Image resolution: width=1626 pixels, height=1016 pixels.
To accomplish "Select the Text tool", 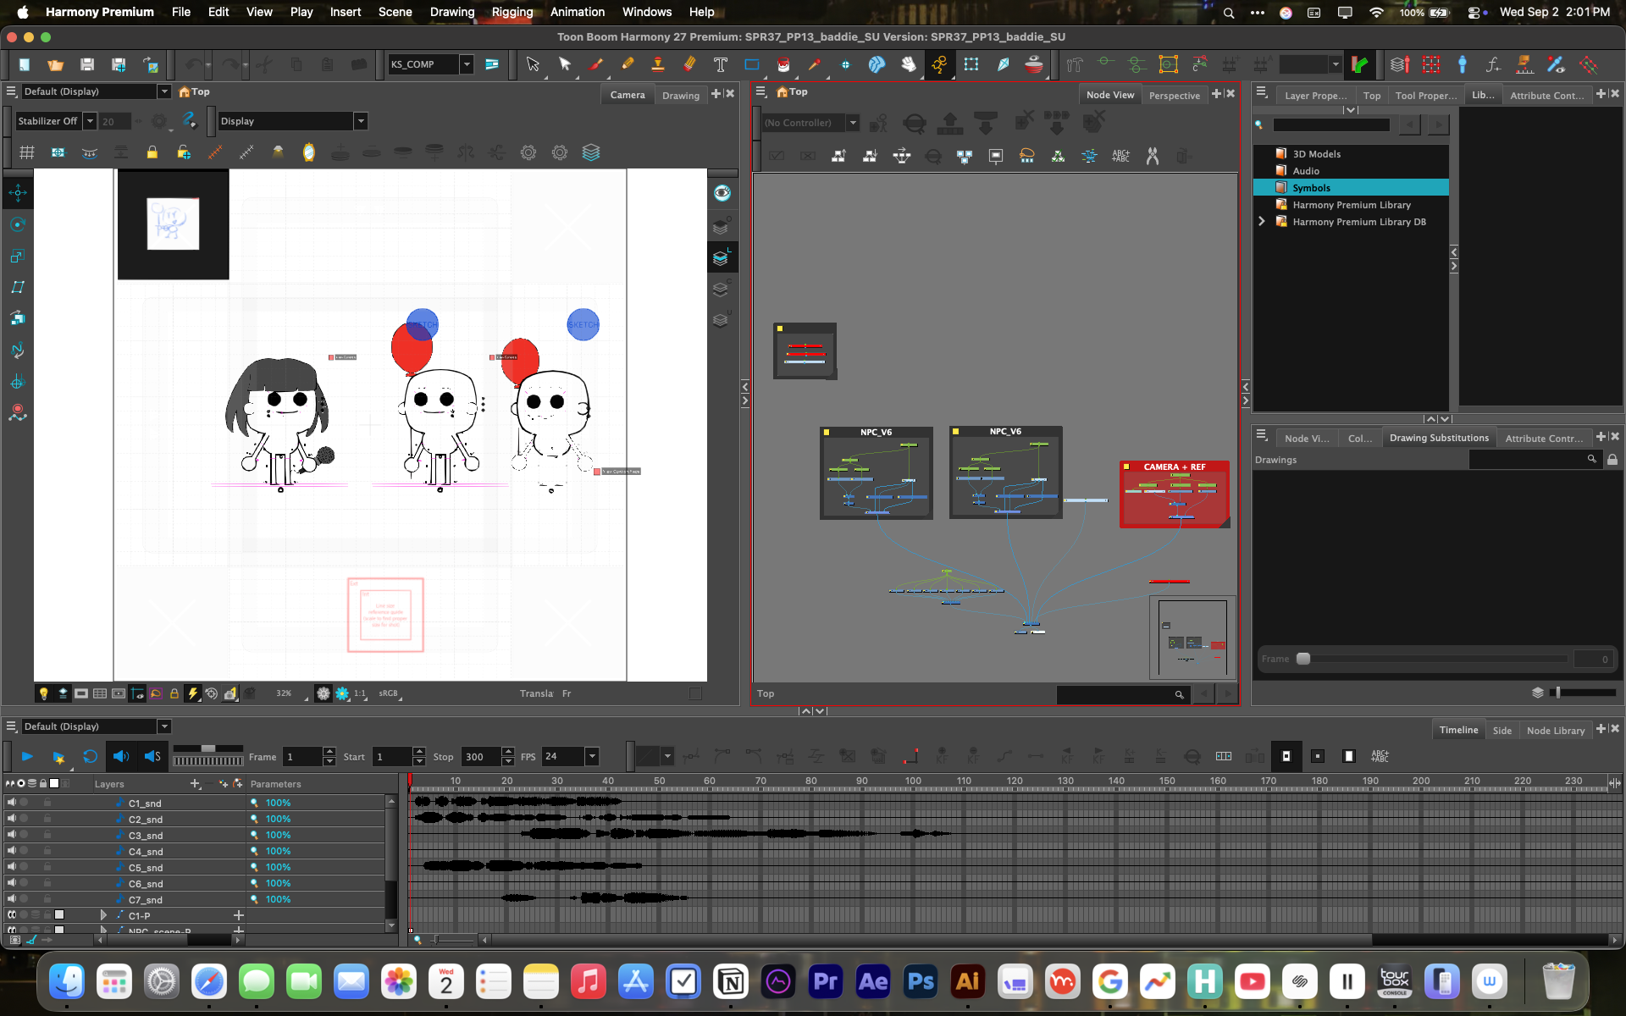I will click(721, 64).
